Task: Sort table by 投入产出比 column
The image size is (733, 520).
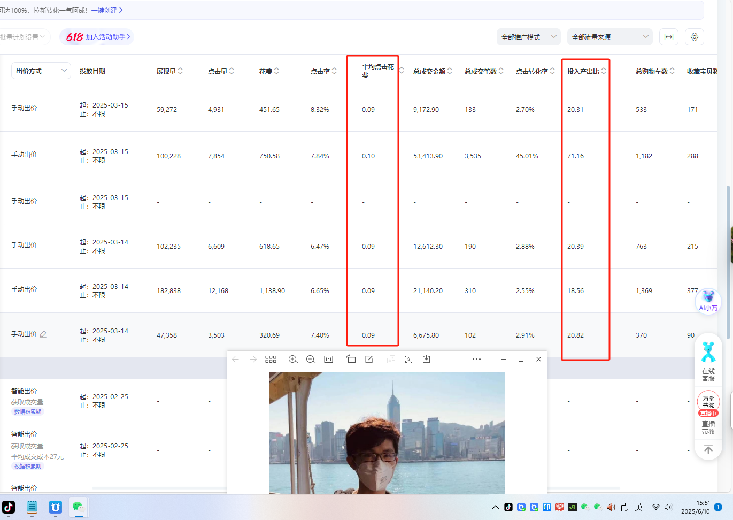Action: point(587,71)
